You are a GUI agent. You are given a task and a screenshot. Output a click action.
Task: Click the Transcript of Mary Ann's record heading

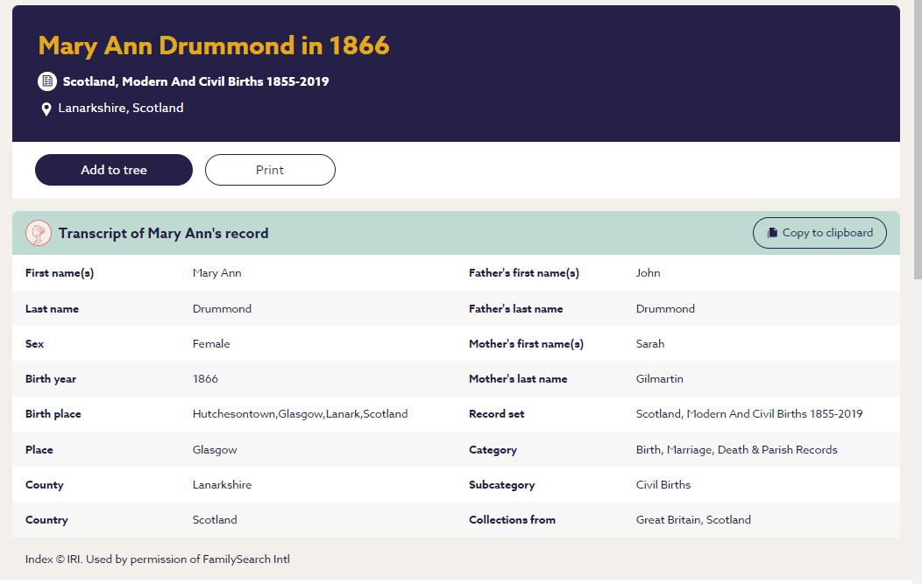[164, 233]
